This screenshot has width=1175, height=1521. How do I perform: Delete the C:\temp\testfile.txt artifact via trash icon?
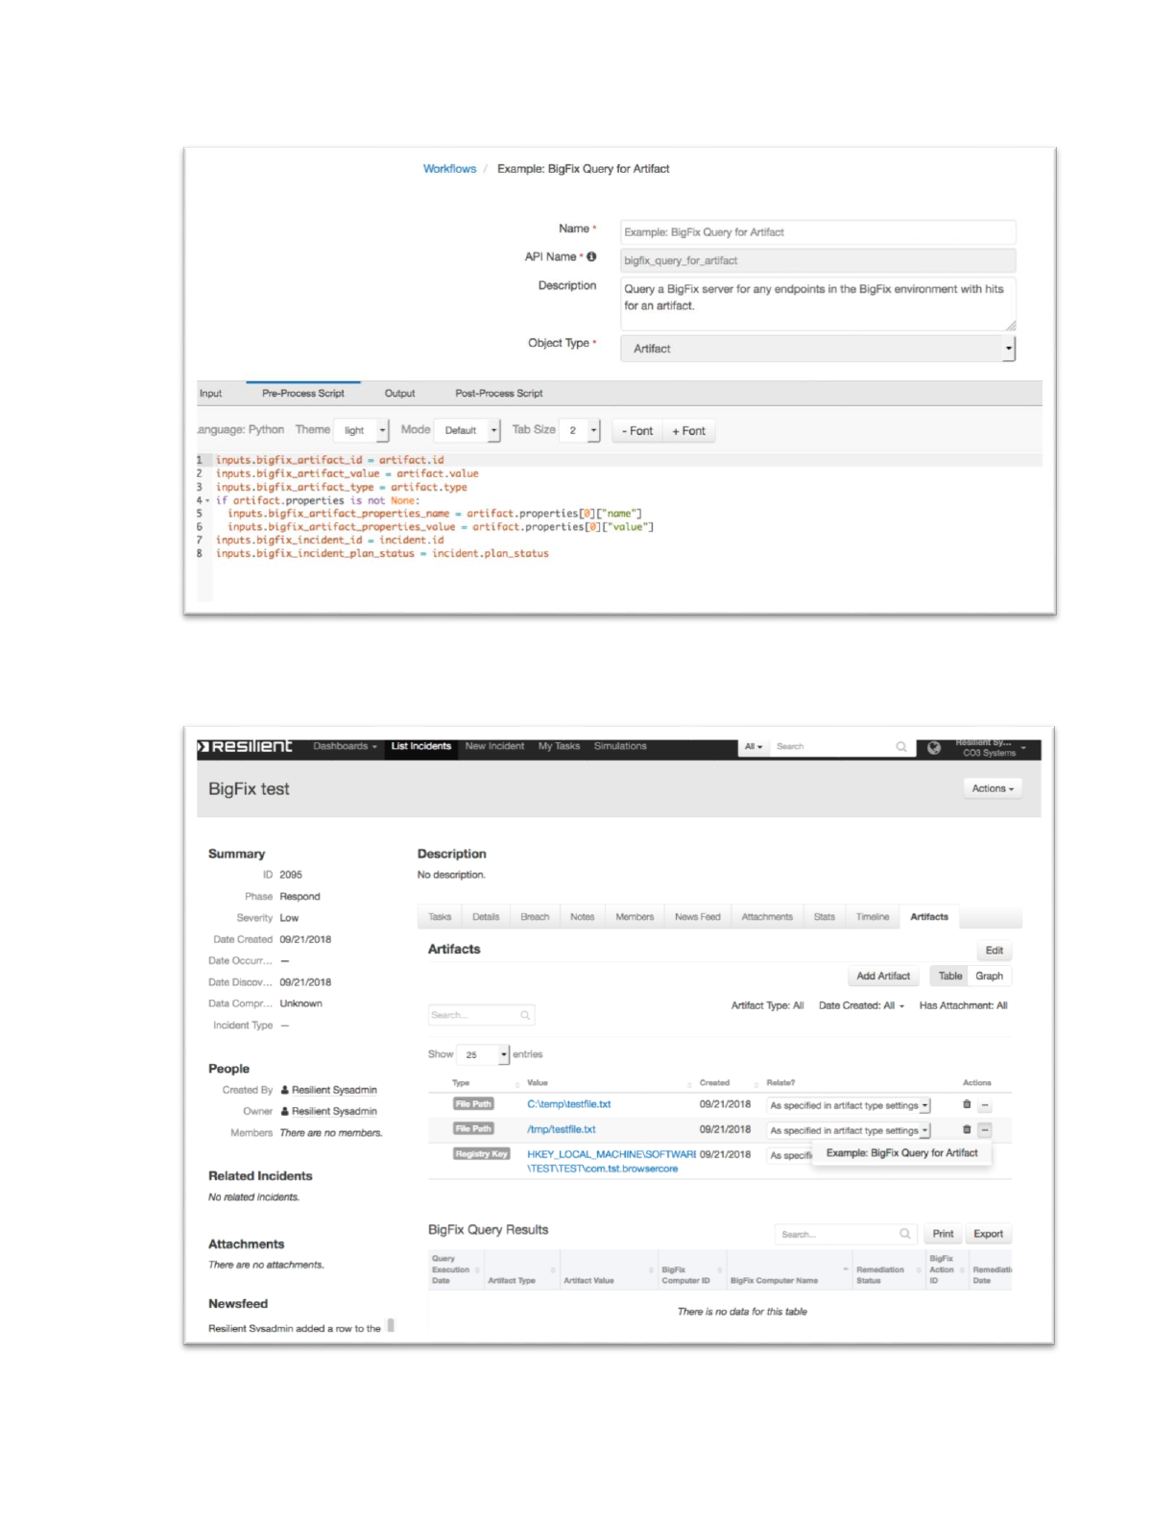(967, 1104)
